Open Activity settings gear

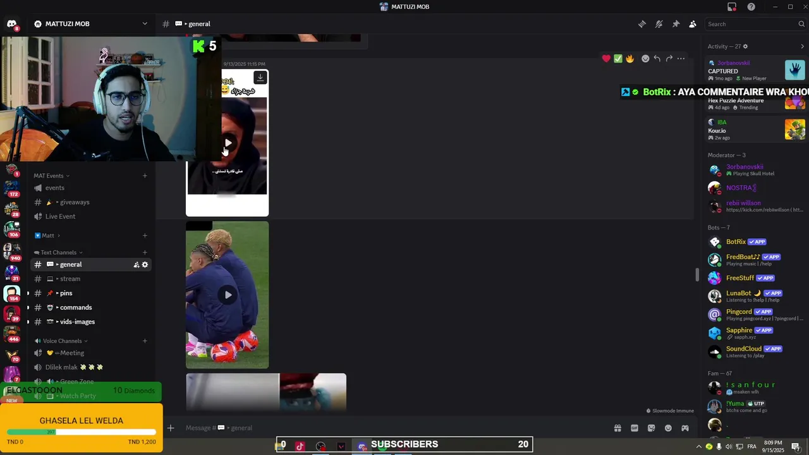pos(745,46)
